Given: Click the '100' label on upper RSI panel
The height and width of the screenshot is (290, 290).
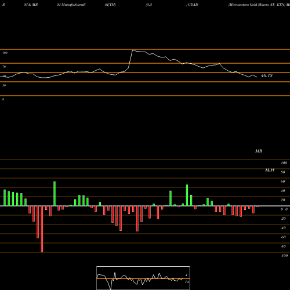Looking at the screenshot, I should (5, 53).
